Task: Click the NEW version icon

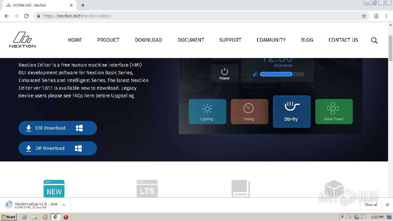Action: coord(54,188)
